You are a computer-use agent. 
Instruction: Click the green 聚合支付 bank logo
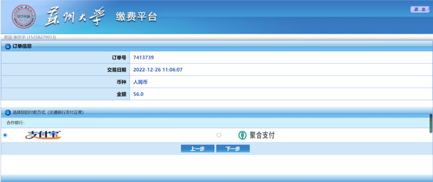(242, 135)
